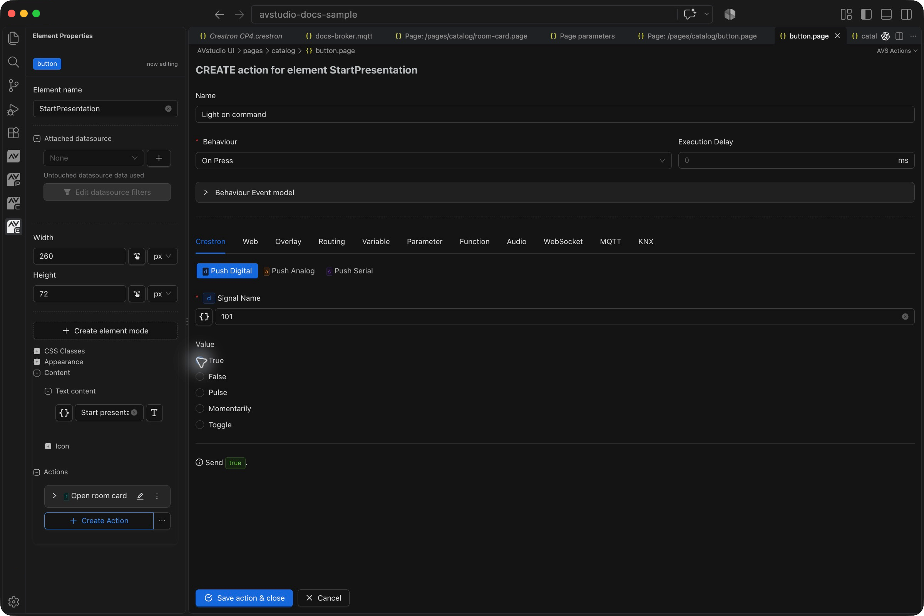Switch to the MQTT action tab
924x616 pixels.
click(610, 242)
